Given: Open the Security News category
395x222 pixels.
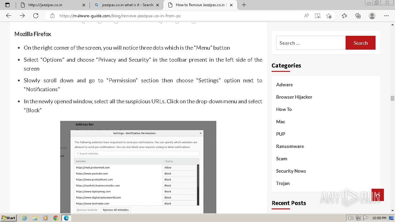Looking at the screenshot, I should point(291,171).
